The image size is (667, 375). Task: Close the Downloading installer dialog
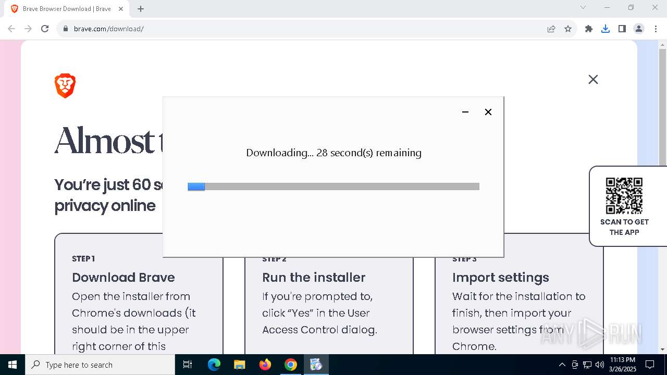[x=488, y=112]
